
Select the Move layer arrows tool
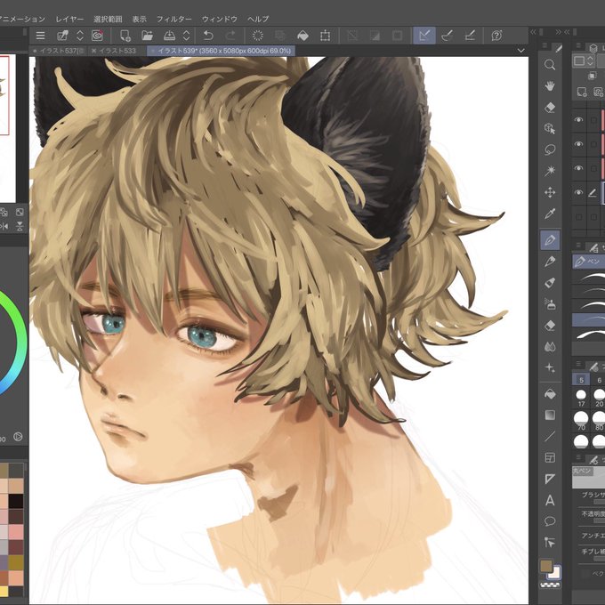550,192
